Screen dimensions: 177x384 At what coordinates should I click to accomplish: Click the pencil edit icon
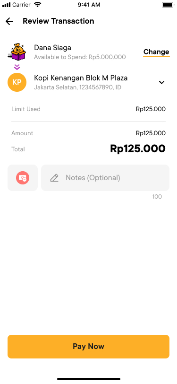54,178
